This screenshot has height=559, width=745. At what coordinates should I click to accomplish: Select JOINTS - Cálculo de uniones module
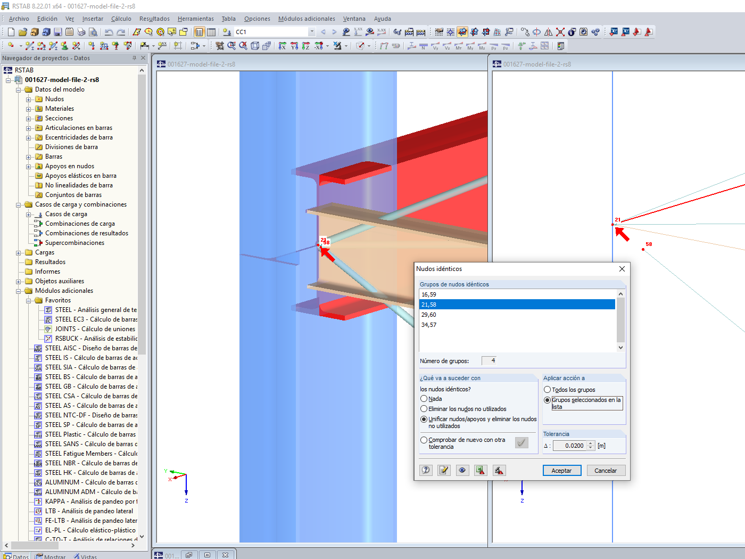95,330
